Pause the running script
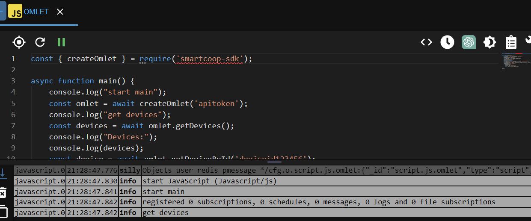Image resolution: width=531 pixels, height=221 pixels. click(61, 42)
